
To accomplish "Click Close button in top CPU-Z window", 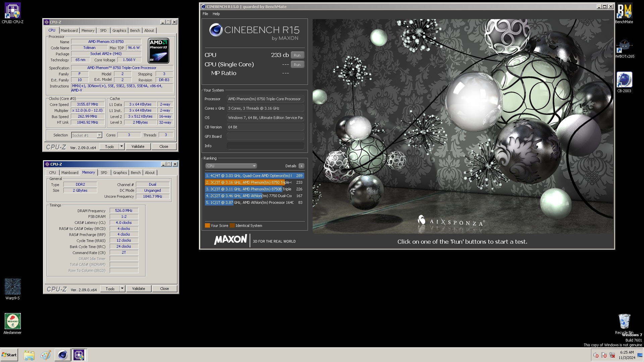I will 164,147.
